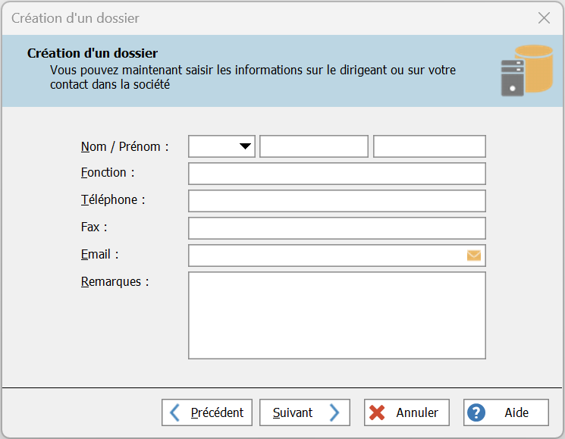
Task: Click inside the Remarques text area
Action: (337, 315)
